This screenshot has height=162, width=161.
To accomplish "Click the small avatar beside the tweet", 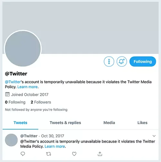I will click(x=11, y=140).
